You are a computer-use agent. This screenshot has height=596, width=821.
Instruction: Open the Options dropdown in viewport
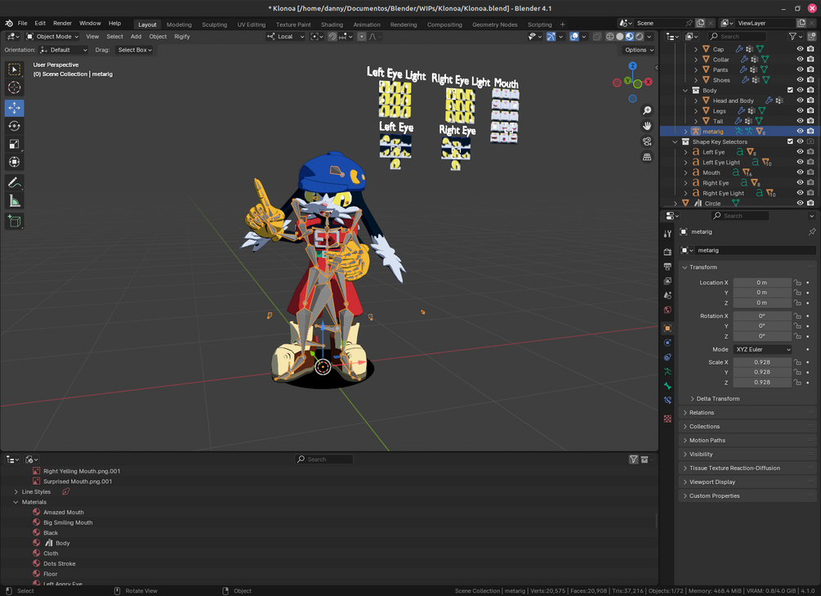[x=640, y=50]
